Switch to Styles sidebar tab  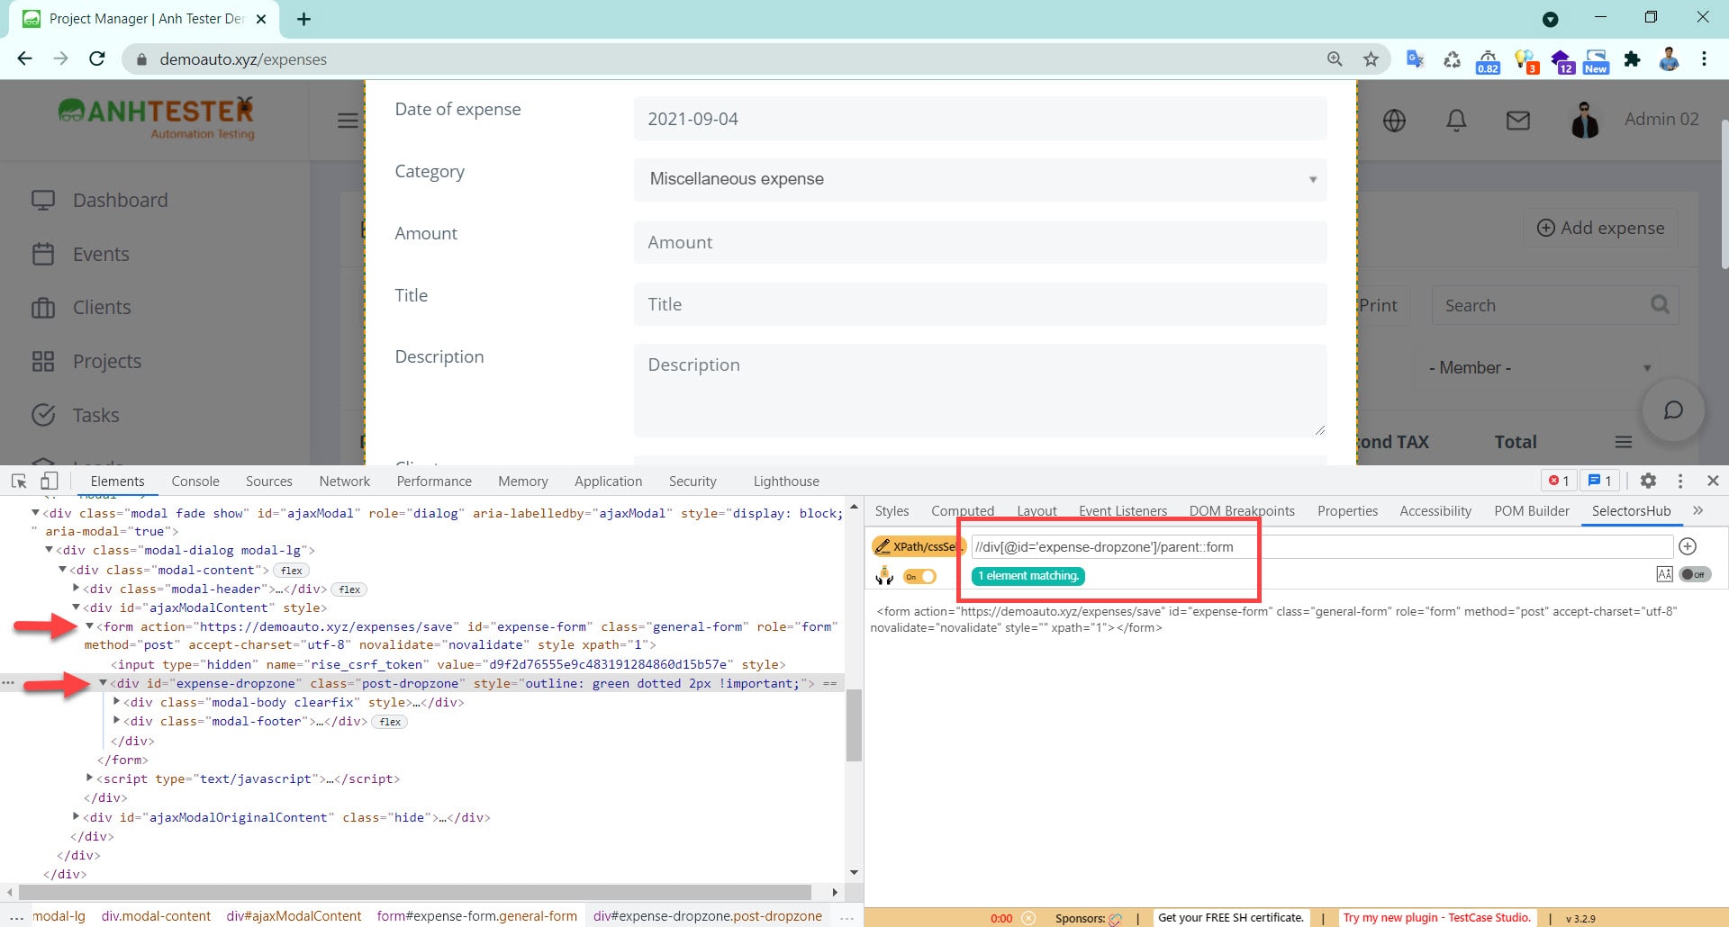point(892,511)
